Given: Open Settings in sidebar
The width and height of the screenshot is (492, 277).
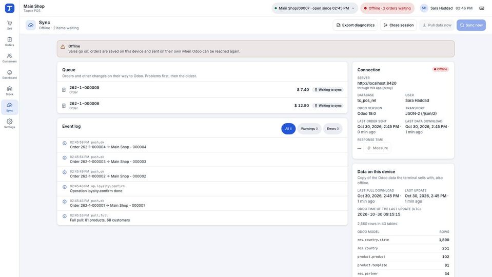Looking at the screenshot, I should (x=9, y=123).
